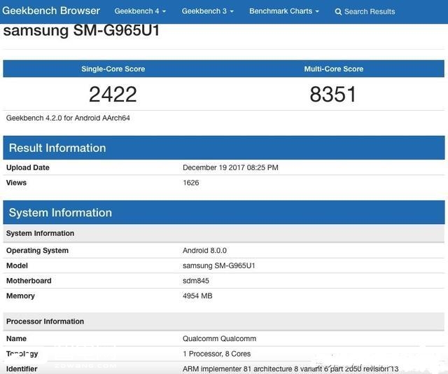Click the Geekbench 4.2.0 for Android AArch64 text
448x374 pixels.
68,118
